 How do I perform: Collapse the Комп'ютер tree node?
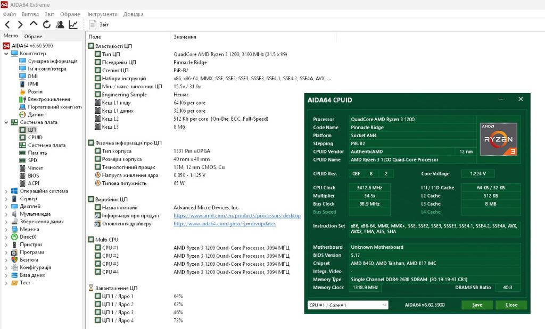click(6, 54)
